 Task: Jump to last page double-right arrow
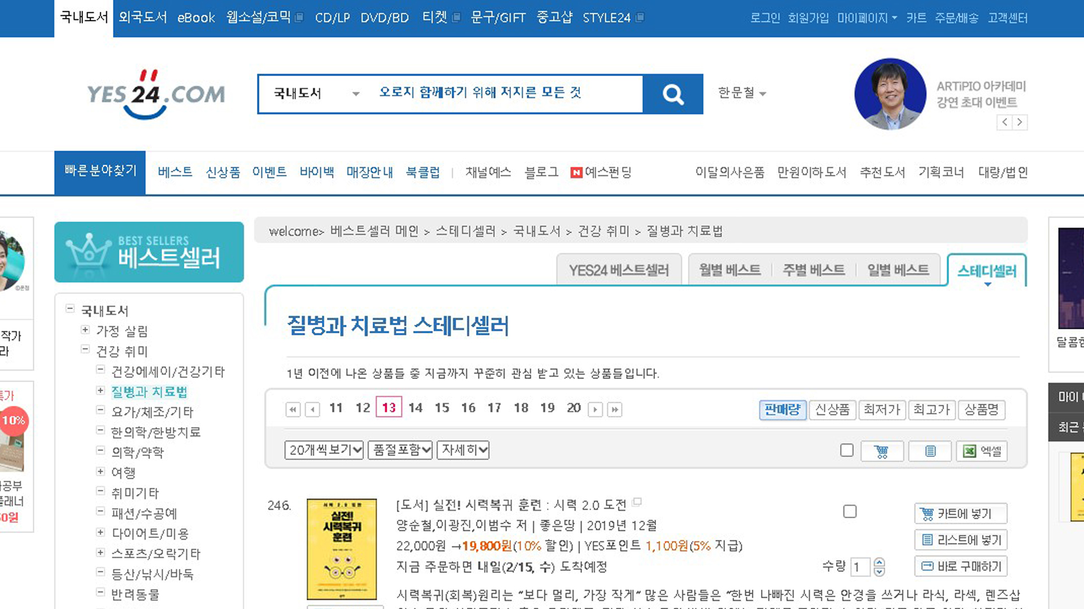point(615,409)
